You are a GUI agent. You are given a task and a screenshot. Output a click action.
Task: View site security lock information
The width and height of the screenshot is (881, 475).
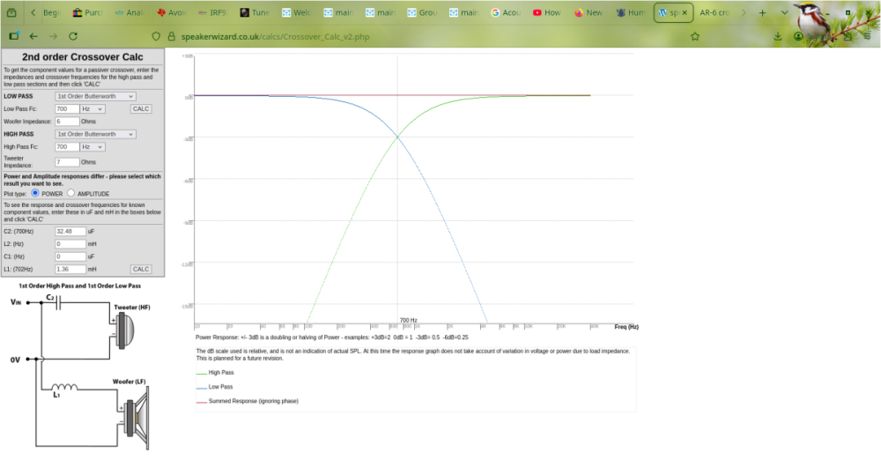[x=172, y=36]
